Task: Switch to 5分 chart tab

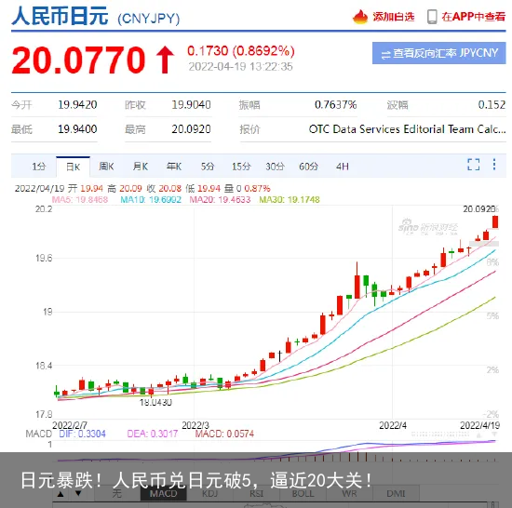Action: point(208,167)
